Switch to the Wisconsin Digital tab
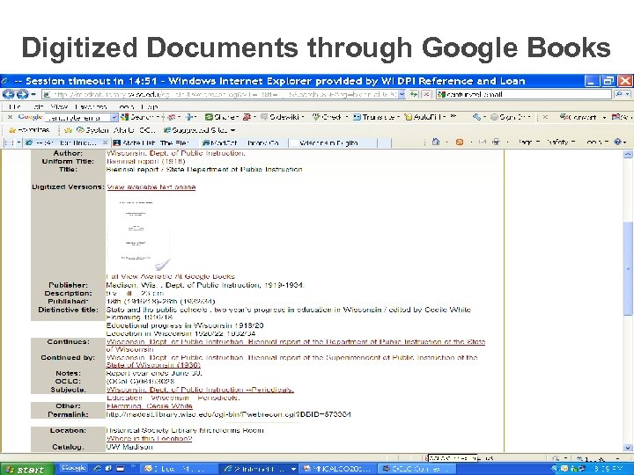The image size is (634, 475). [x=332, y=142]
